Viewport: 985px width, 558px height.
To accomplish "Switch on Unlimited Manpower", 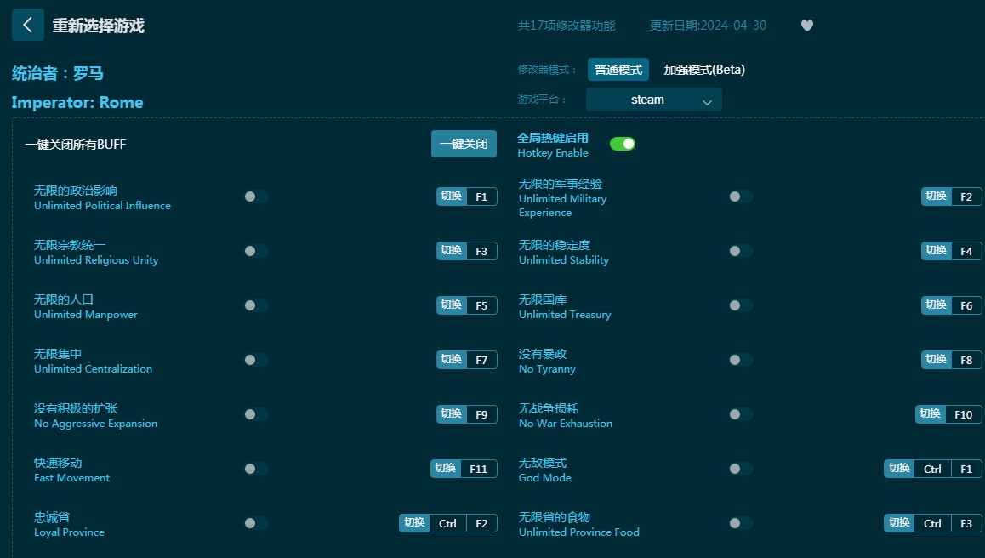I will [x=256, y=305].
